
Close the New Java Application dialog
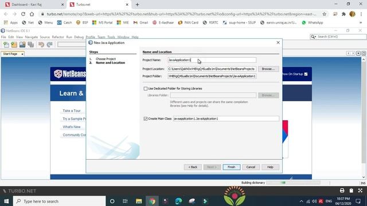tap(278, 42)
